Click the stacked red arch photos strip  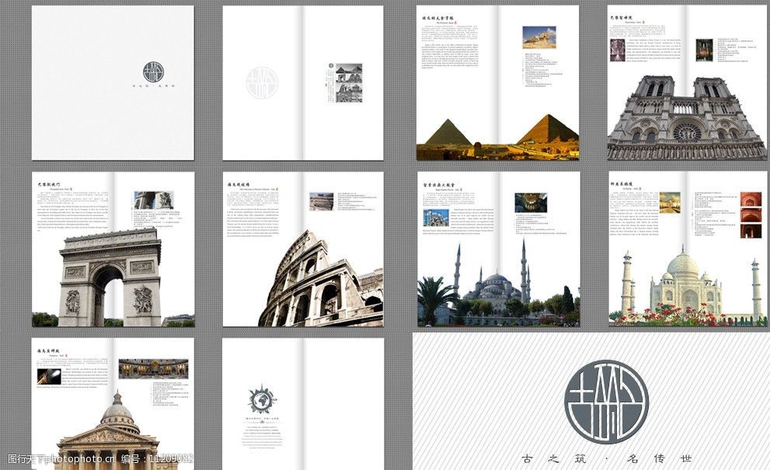click(x=751, y=215)
